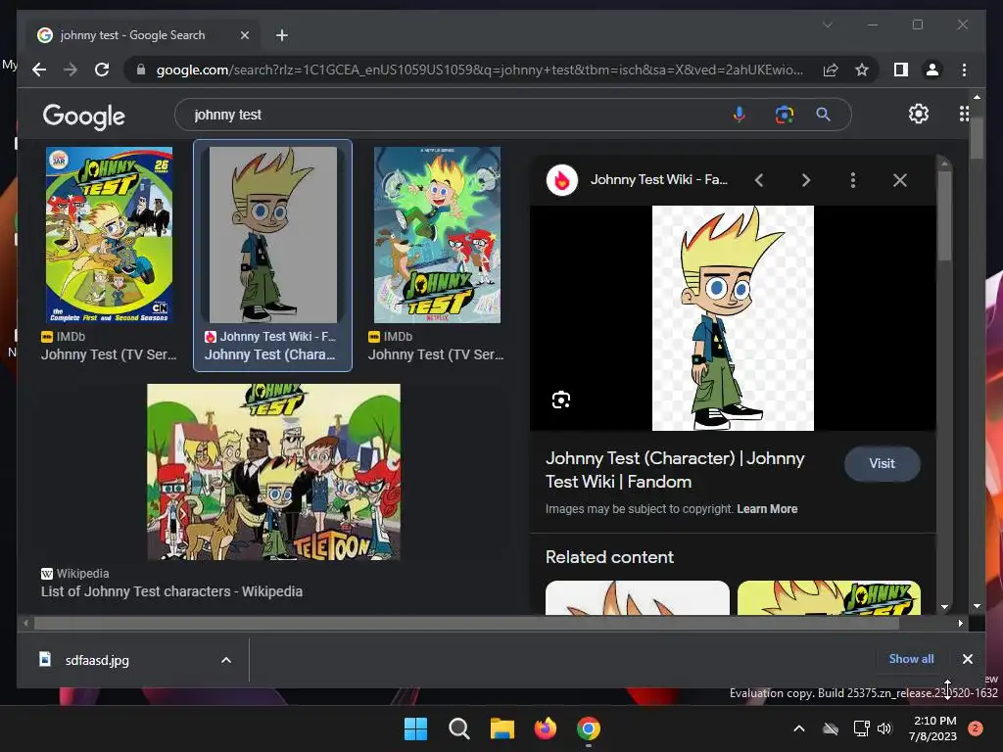Open the Chrome profile menu

pos(932,70)
